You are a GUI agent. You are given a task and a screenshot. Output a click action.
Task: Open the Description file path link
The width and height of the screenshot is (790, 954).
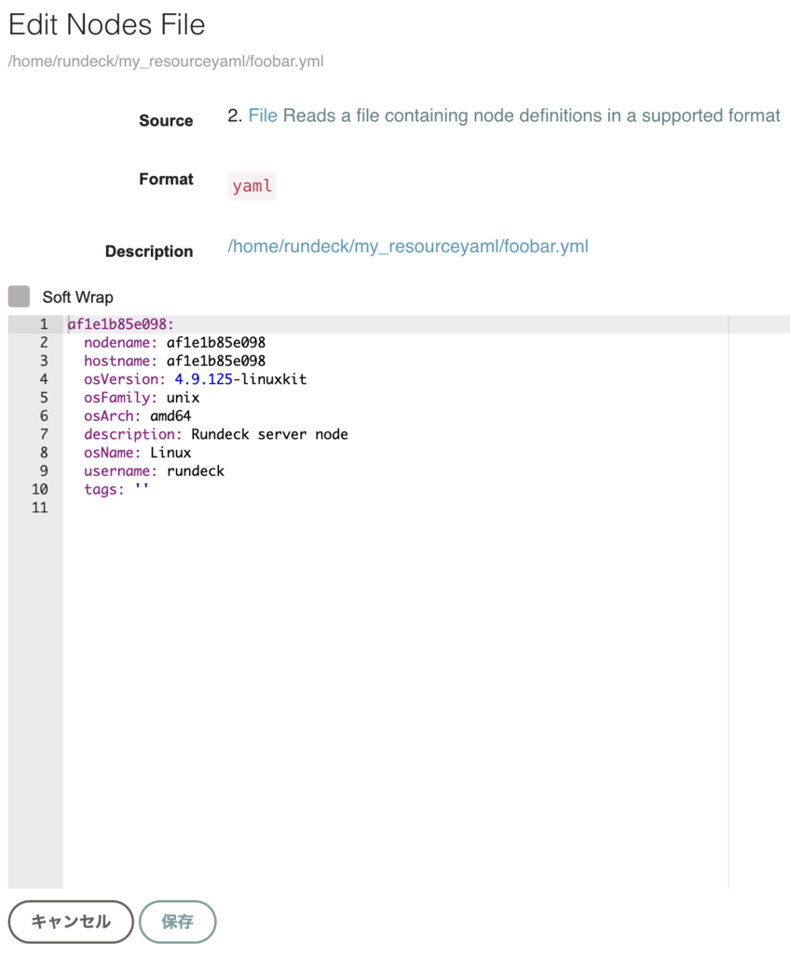point(408,246)
